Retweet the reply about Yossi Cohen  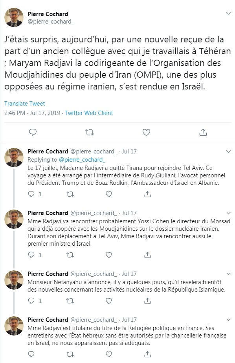tap(70, 255)
